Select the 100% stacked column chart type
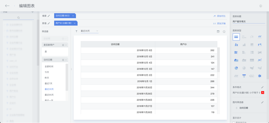The image size is (269, 123). [x=252, y=45]
